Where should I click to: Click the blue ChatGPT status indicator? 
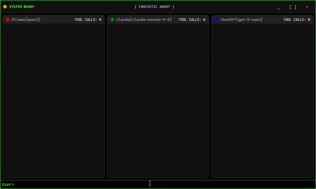pyautogui.click(x=216, y=20)
